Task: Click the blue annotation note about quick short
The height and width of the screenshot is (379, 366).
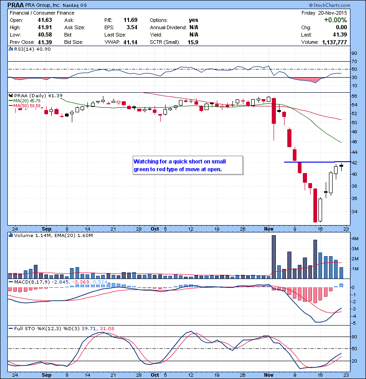Action: click(x=188, y=165)
